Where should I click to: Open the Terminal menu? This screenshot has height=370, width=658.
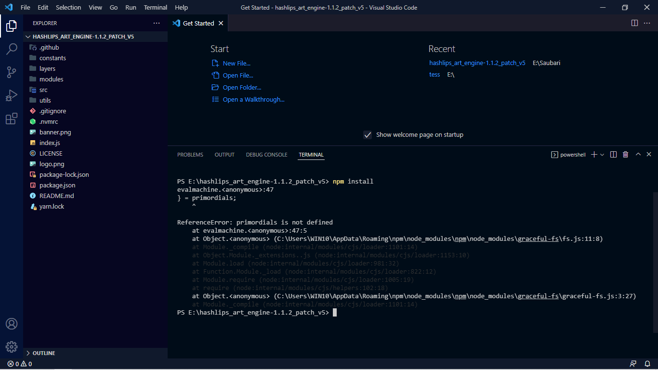coord(155,7)
